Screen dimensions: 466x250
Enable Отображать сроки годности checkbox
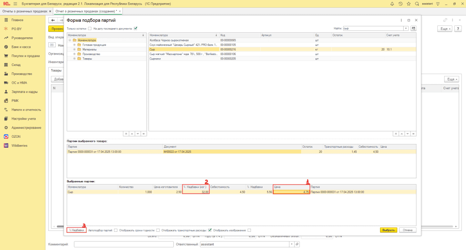click(158, 230)
